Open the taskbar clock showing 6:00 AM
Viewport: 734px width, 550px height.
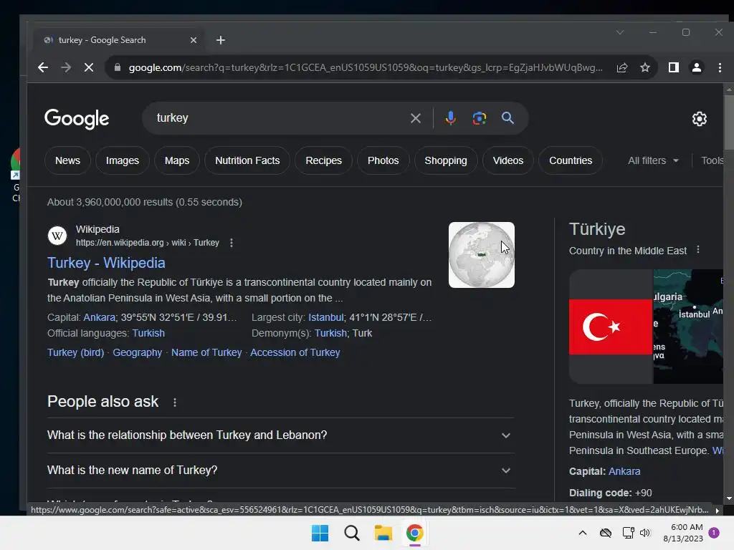pos(683,533)
